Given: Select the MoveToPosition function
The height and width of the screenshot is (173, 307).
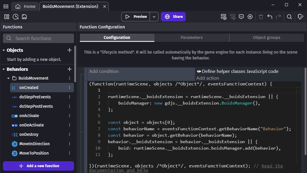Looking at the screenshot, I should point(34,153).
